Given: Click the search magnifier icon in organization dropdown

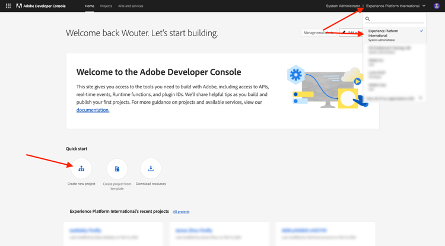Looking at the screenshot, I should point(367,19).
